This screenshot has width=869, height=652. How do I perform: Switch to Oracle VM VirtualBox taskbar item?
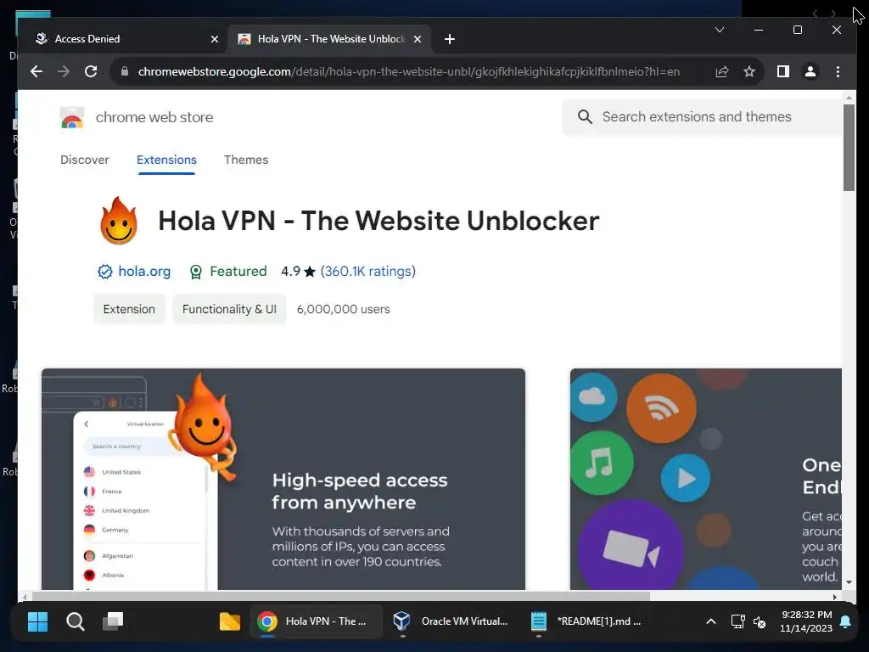(x=451, y=621)
